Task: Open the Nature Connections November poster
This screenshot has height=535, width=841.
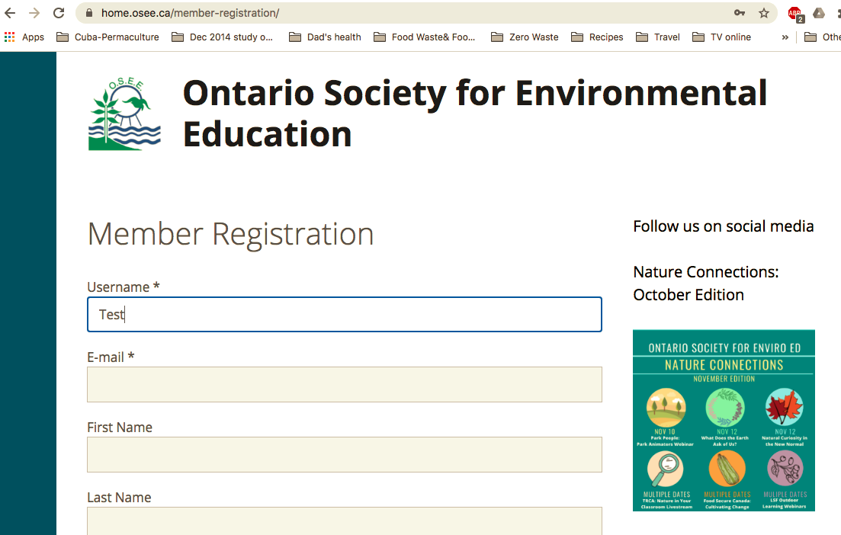Action: click(x=724, y=420)
